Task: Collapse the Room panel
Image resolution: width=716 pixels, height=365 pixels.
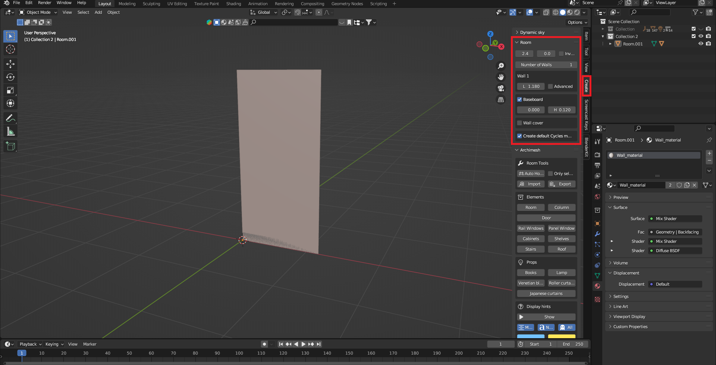Action: coord(517,42)
